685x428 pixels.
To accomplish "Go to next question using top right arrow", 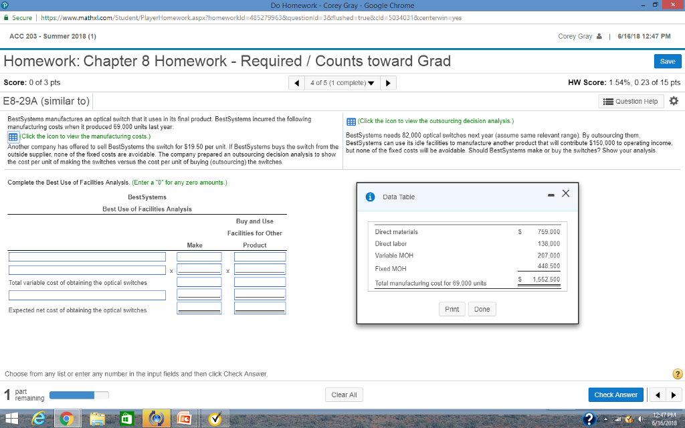I will [389, 83].
